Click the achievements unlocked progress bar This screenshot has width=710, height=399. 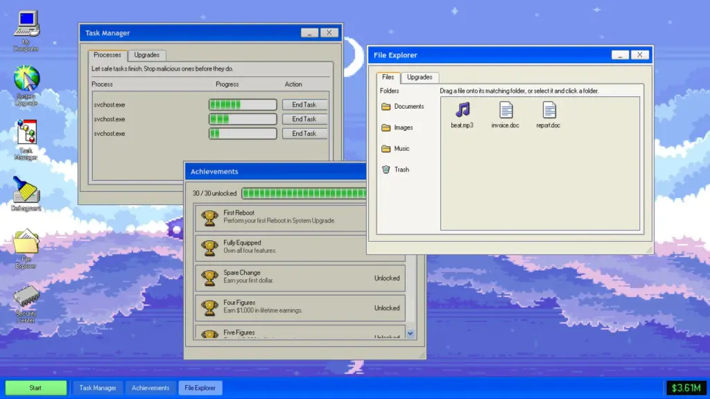coord(304,194)
